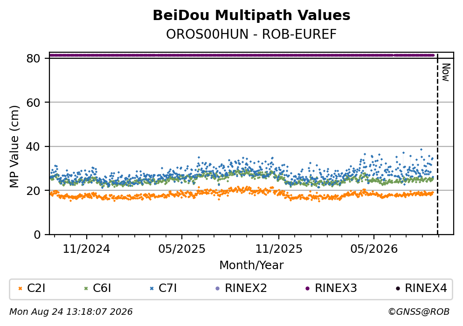Click the RINEX2 legend dot
Screen dimensions: 463x326
pyautogui.click(x=218, y=289)
